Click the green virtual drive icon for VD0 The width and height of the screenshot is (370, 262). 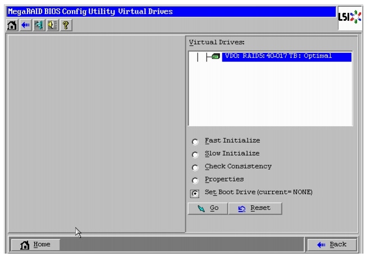(x=215, y=57)
